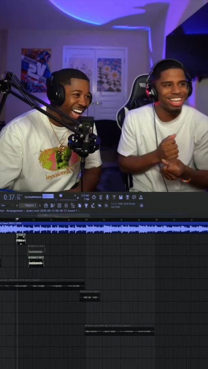
Task: Click the question mark help icon
Action: 114,197
